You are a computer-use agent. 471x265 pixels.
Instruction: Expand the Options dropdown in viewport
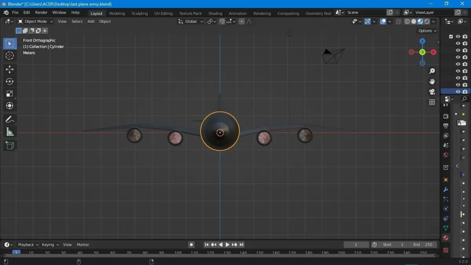coord(427,31)
